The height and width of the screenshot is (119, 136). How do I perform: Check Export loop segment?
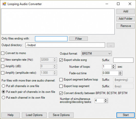(61, 86)
